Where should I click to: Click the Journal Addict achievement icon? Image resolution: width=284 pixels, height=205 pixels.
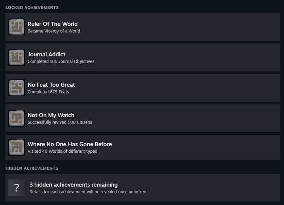click(x=16, y=57)
